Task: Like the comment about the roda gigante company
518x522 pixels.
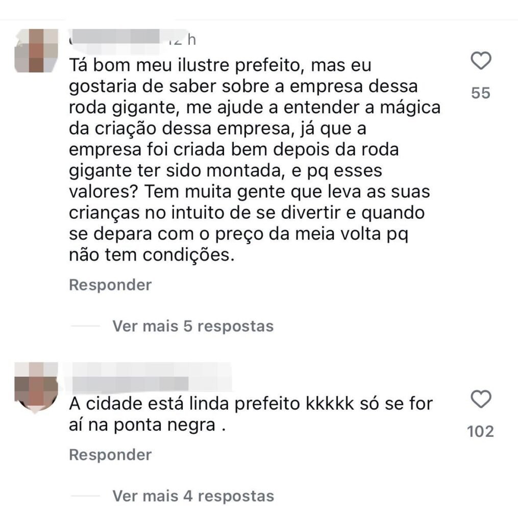Action: pos(480,62)
